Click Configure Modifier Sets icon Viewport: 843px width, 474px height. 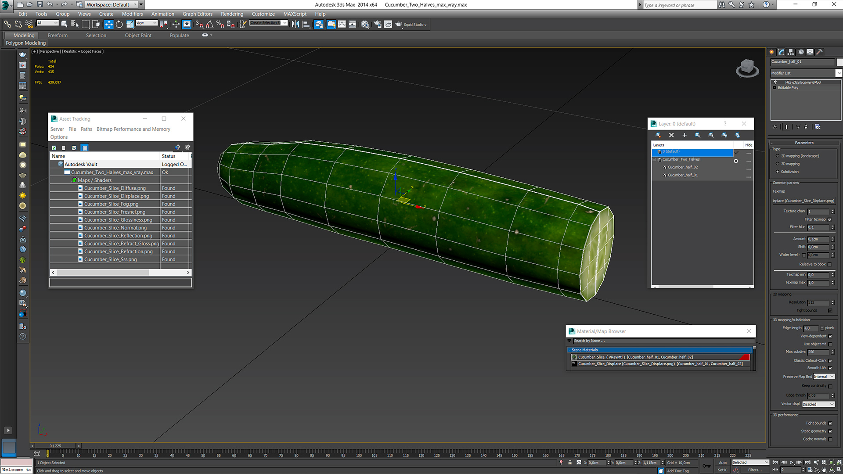tap(818, 127)
